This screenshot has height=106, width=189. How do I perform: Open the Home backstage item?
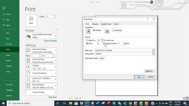click(x=8, y=14)
